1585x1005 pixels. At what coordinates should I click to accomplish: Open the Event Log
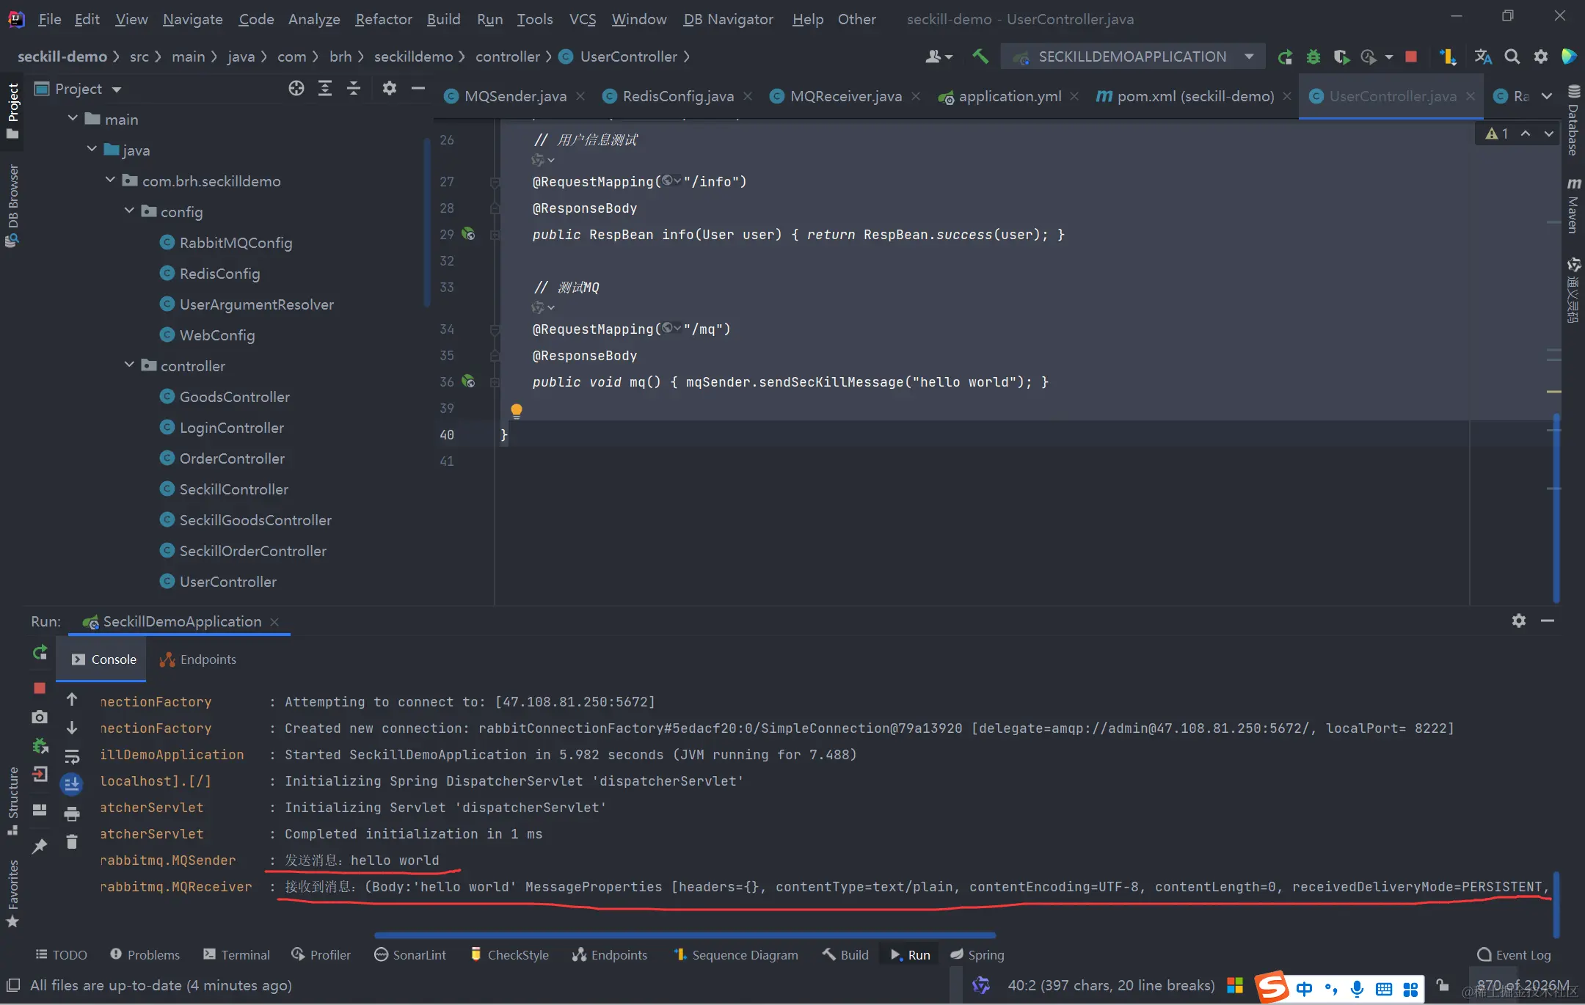1514,954
